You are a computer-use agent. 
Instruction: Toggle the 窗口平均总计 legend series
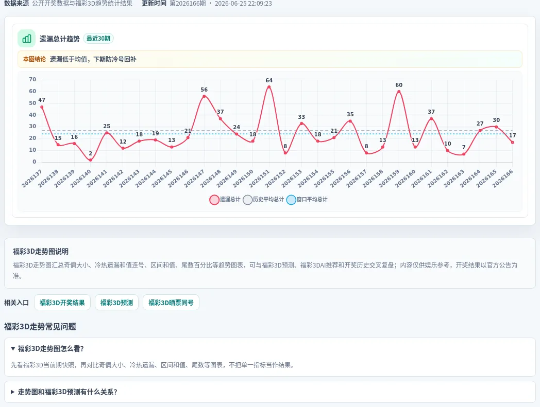click(x=307, y=200)
